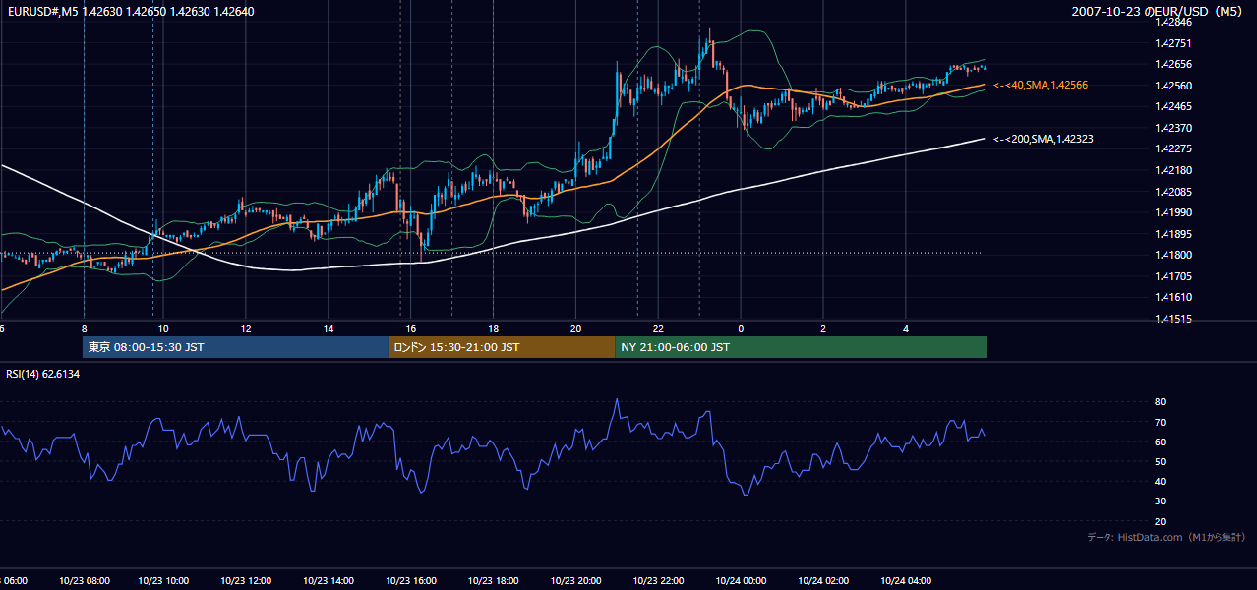This screenshot has width=1257, height=590.
Task: Click the 40 SMA label reading 1.42566
Action: [x=1041, y=86]
